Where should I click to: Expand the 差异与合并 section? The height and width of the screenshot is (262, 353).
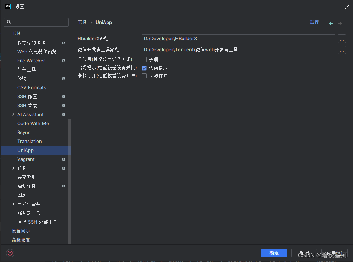click(13, 204)
